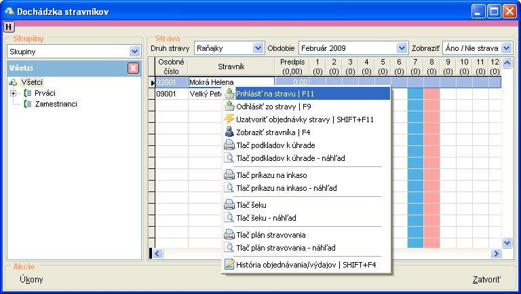Click the Úkony button

click(32, 279)
